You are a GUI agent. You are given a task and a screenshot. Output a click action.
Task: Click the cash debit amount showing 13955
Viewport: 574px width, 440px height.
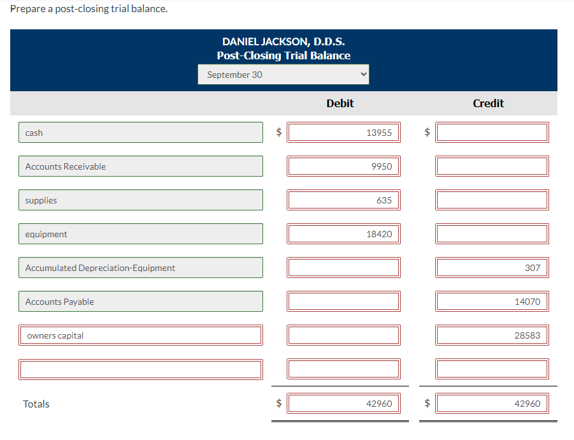tap(343, 132)
